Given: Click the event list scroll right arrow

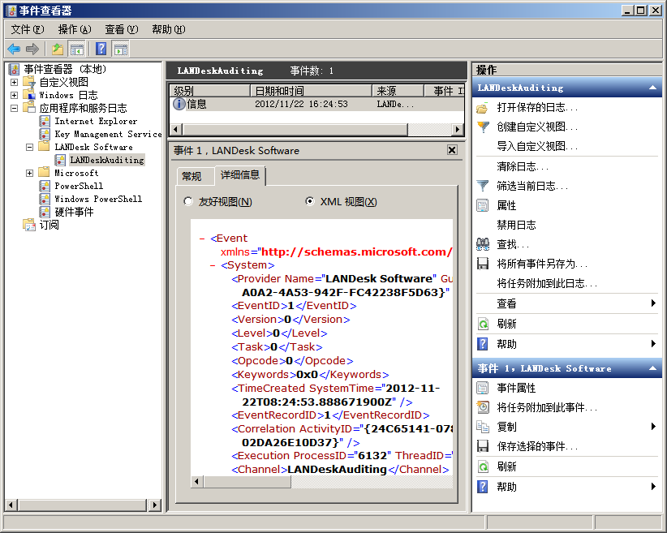Looking at the screenshot, I should [458, 129].
